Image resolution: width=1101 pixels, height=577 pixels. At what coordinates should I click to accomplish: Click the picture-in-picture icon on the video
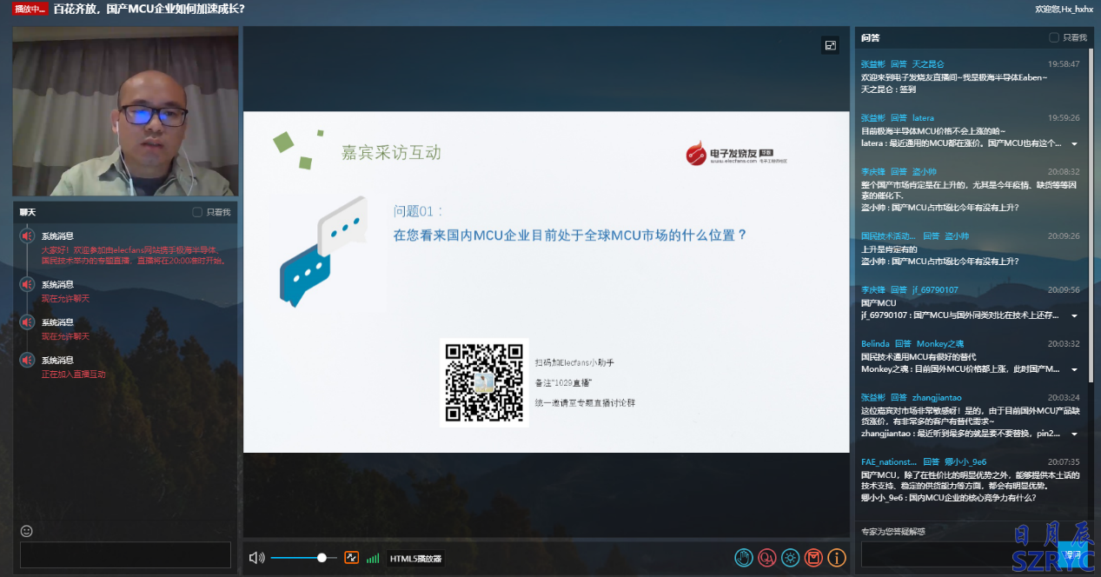coord(830,45)
